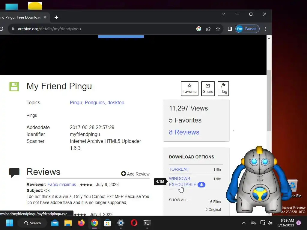Jump to 8 Reviews link
The image size is (307, 230).
tap(184, 132)
